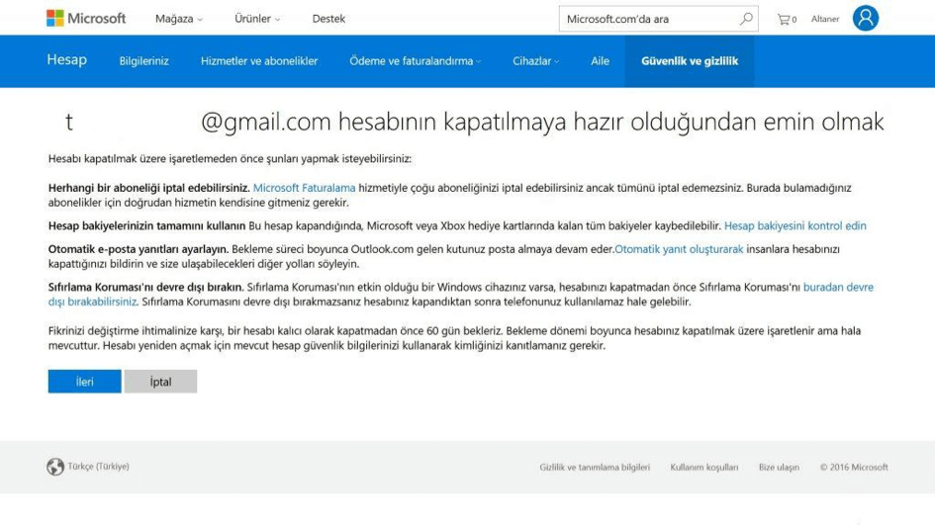
Task: Click the globe language icon Türkçe (Türkiye)
Action: 55,467
